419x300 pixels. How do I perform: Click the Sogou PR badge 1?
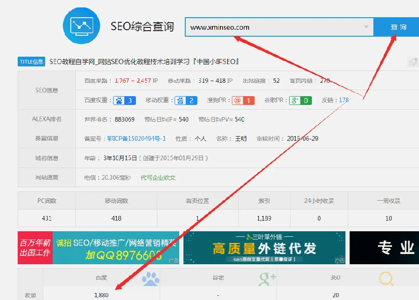[243, 100]
